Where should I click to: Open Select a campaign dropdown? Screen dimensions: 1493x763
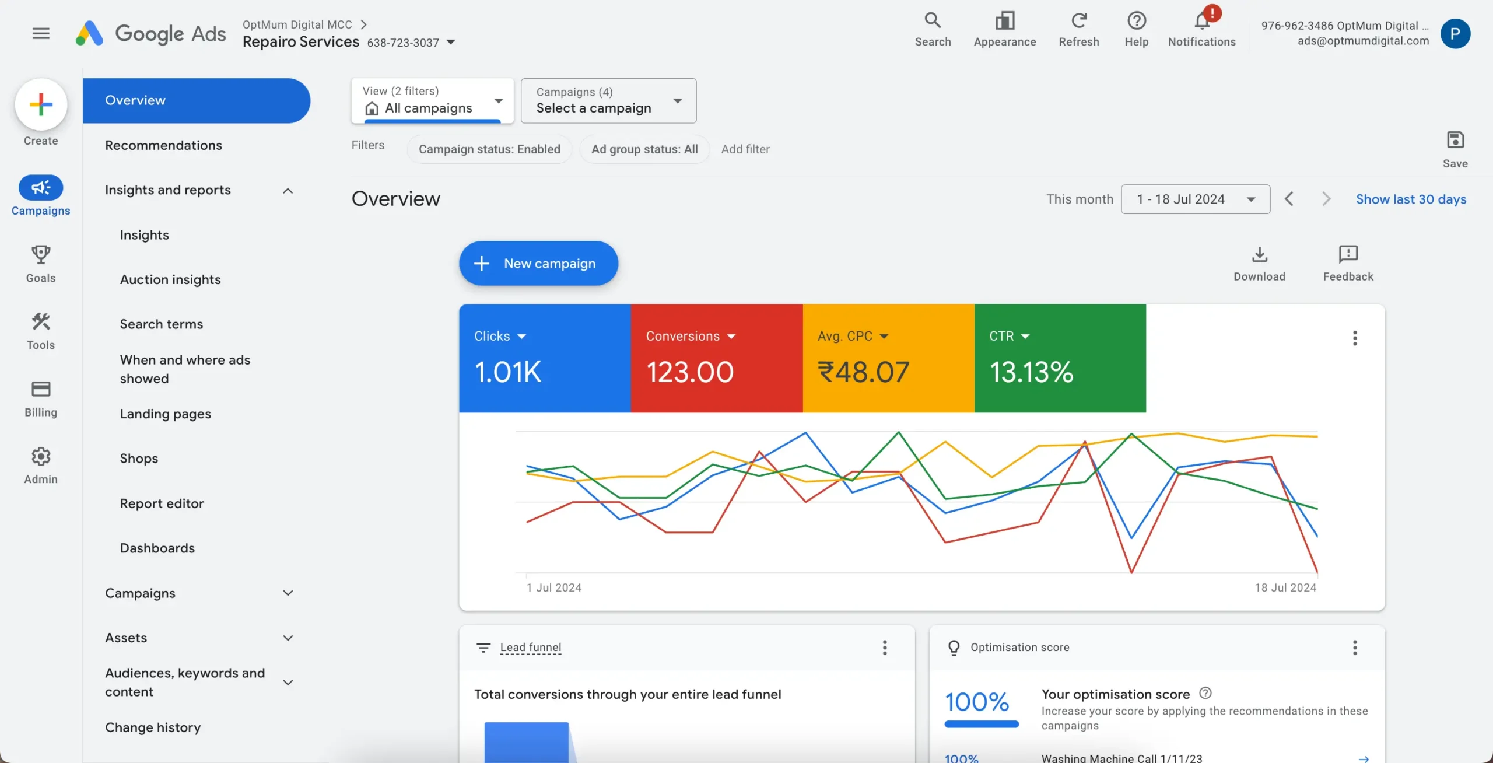608,100
